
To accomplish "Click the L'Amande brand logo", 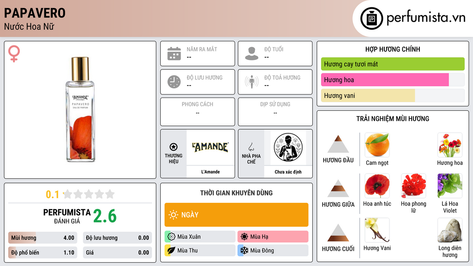I will (211, 147).
